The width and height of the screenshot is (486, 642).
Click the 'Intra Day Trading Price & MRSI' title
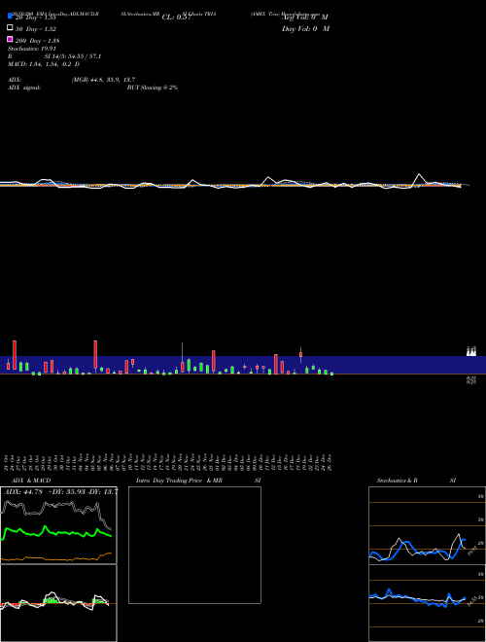(198, 481)
